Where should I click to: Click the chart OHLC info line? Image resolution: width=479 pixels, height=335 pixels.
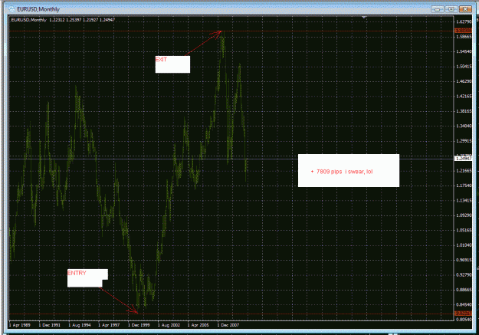pos(63,20)
